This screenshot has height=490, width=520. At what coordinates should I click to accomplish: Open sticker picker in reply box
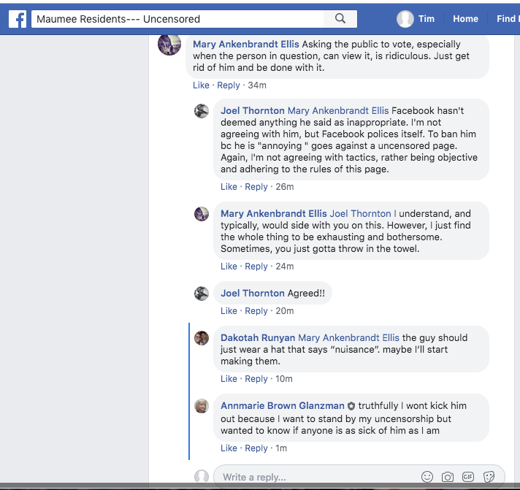[x=489, y=477]
